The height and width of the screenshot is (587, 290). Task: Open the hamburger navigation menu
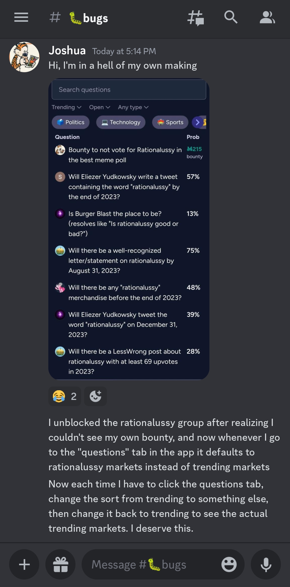pyautogui.click(x=21, y=17)
